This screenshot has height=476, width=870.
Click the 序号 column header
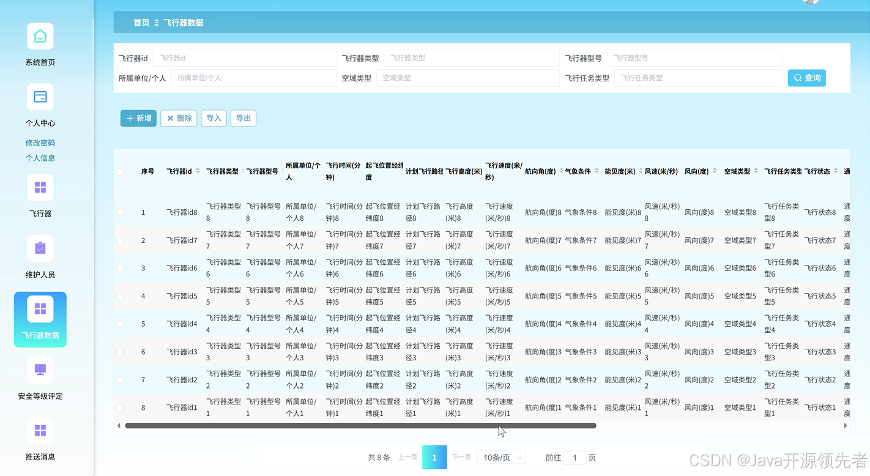[x=147, y=171]
